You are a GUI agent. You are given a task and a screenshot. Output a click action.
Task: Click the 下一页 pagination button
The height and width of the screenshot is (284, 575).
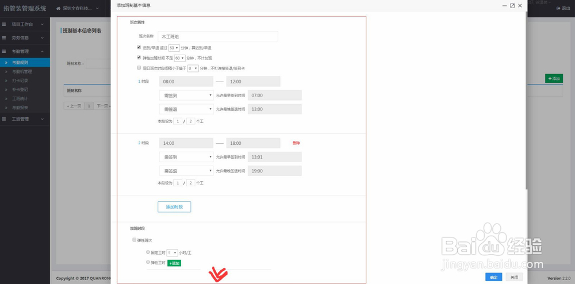[x=102, y=106]
